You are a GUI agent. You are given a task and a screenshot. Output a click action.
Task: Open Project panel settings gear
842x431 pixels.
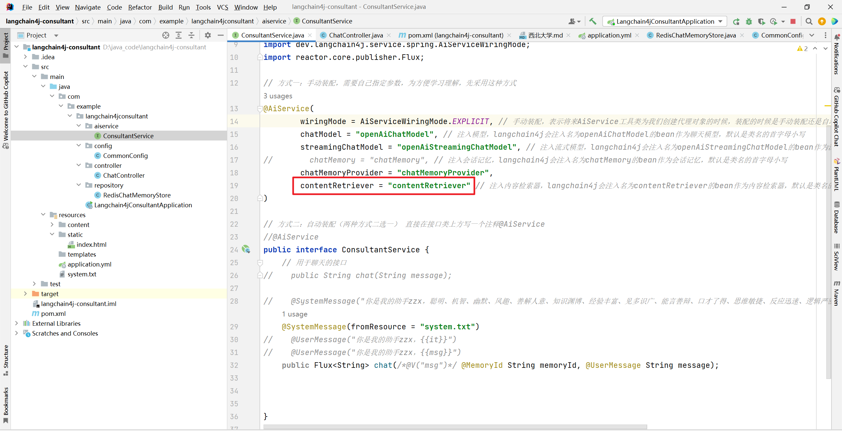pyautogui.click(x=208, y=35)
